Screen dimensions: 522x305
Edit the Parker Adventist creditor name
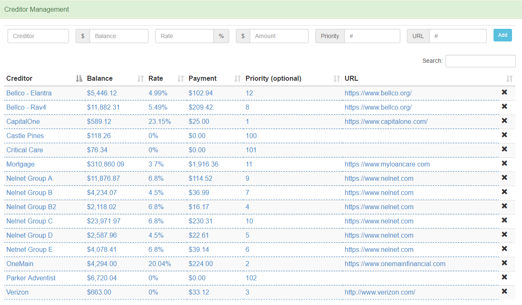tap(31, 278)
